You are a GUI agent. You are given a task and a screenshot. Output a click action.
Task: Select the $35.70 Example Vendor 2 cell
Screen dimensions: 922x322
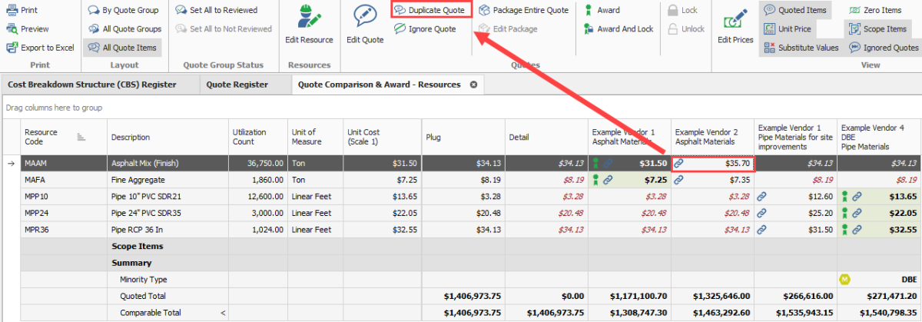[x=713, y=164]
